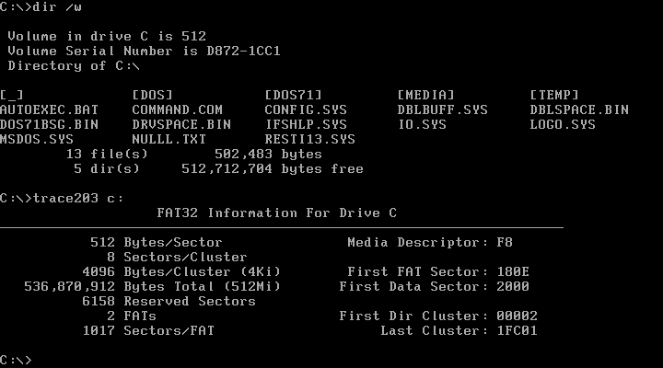663x368 pixels.
Task: Click the [DOS] directory entry
Action: click(152, 95)
